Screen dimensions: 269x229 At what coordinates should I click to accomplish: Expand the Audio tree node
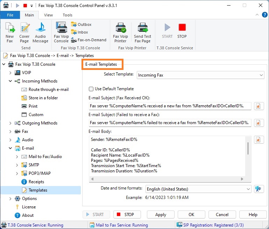(10, 140)
